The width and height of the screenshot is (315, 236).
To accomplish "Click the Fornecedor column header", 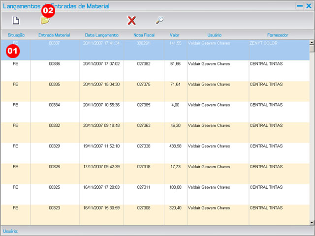I will point(278,35).
